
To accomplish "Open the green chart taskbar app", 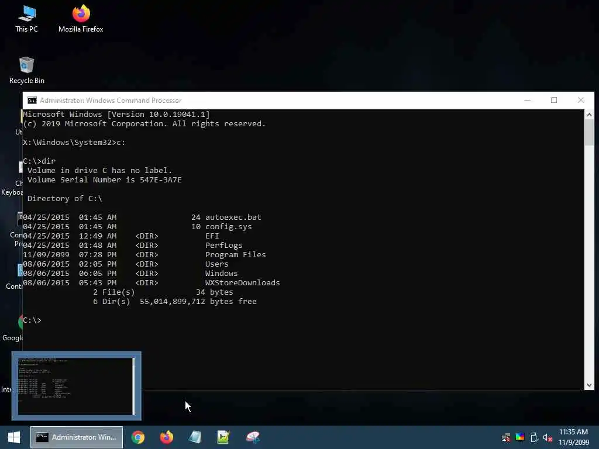I will tap(223, 437).
